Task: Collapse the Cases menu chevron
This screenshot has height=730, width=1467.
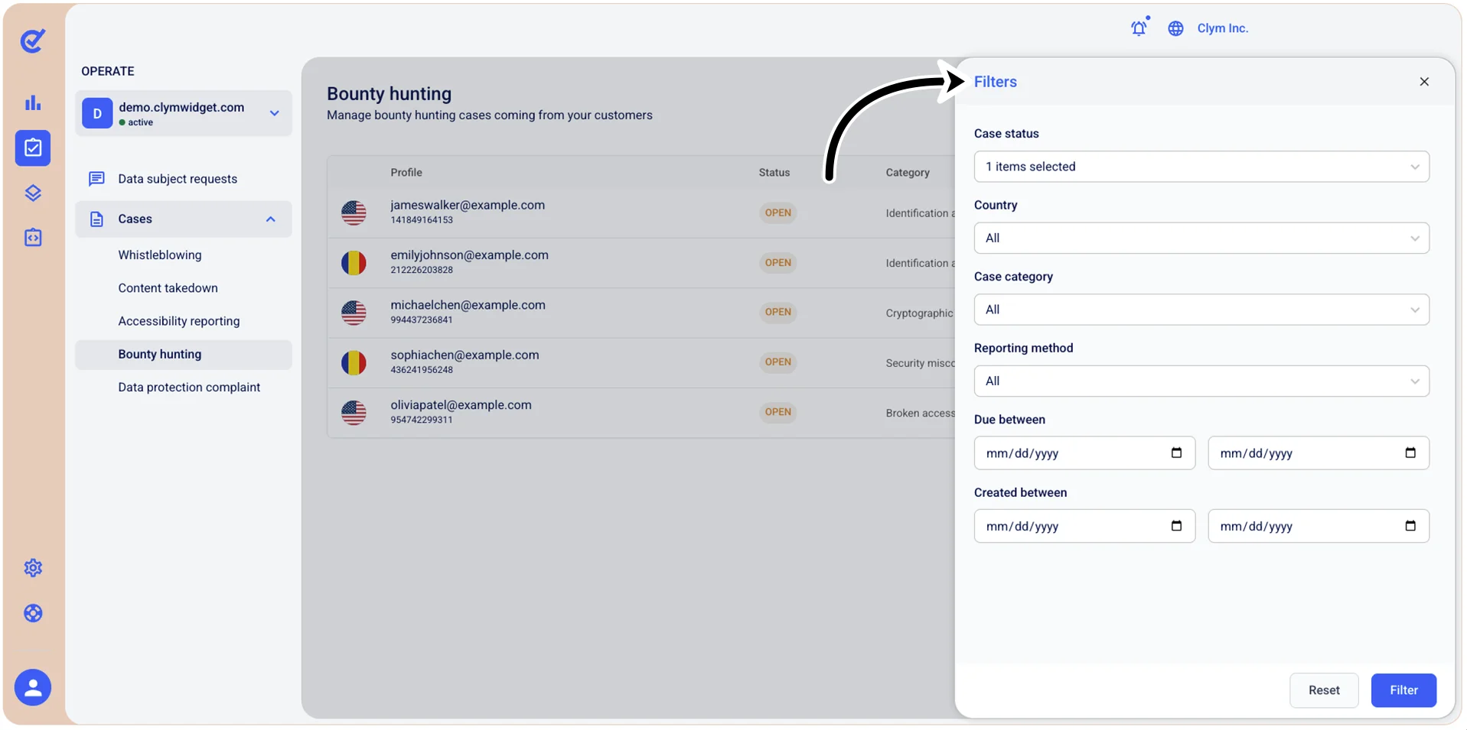Action: pos(270,219)
